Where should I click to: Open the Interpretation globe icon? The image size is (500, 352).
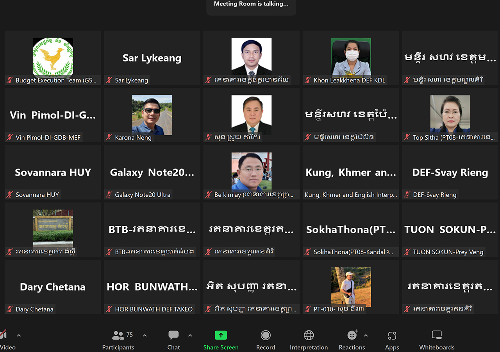309,335
